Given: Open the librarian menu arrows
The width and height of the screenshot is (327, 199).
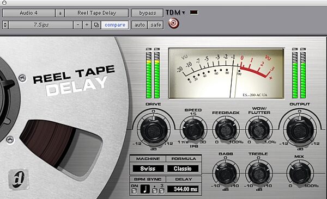Looking at the screenshot, I should point(5,25).
